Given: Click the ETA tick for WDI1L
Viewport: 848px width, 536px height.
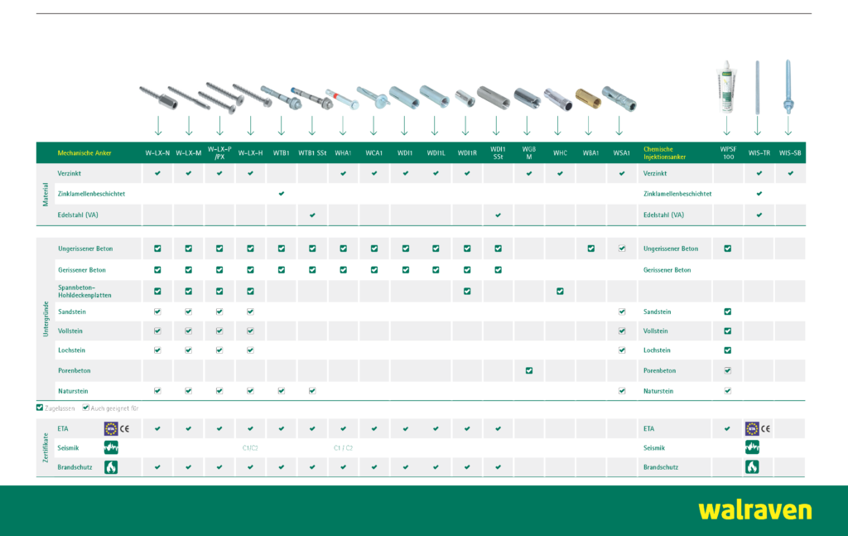Looking at the screenshot, I should pyautogui.click(x=436, y=429).
